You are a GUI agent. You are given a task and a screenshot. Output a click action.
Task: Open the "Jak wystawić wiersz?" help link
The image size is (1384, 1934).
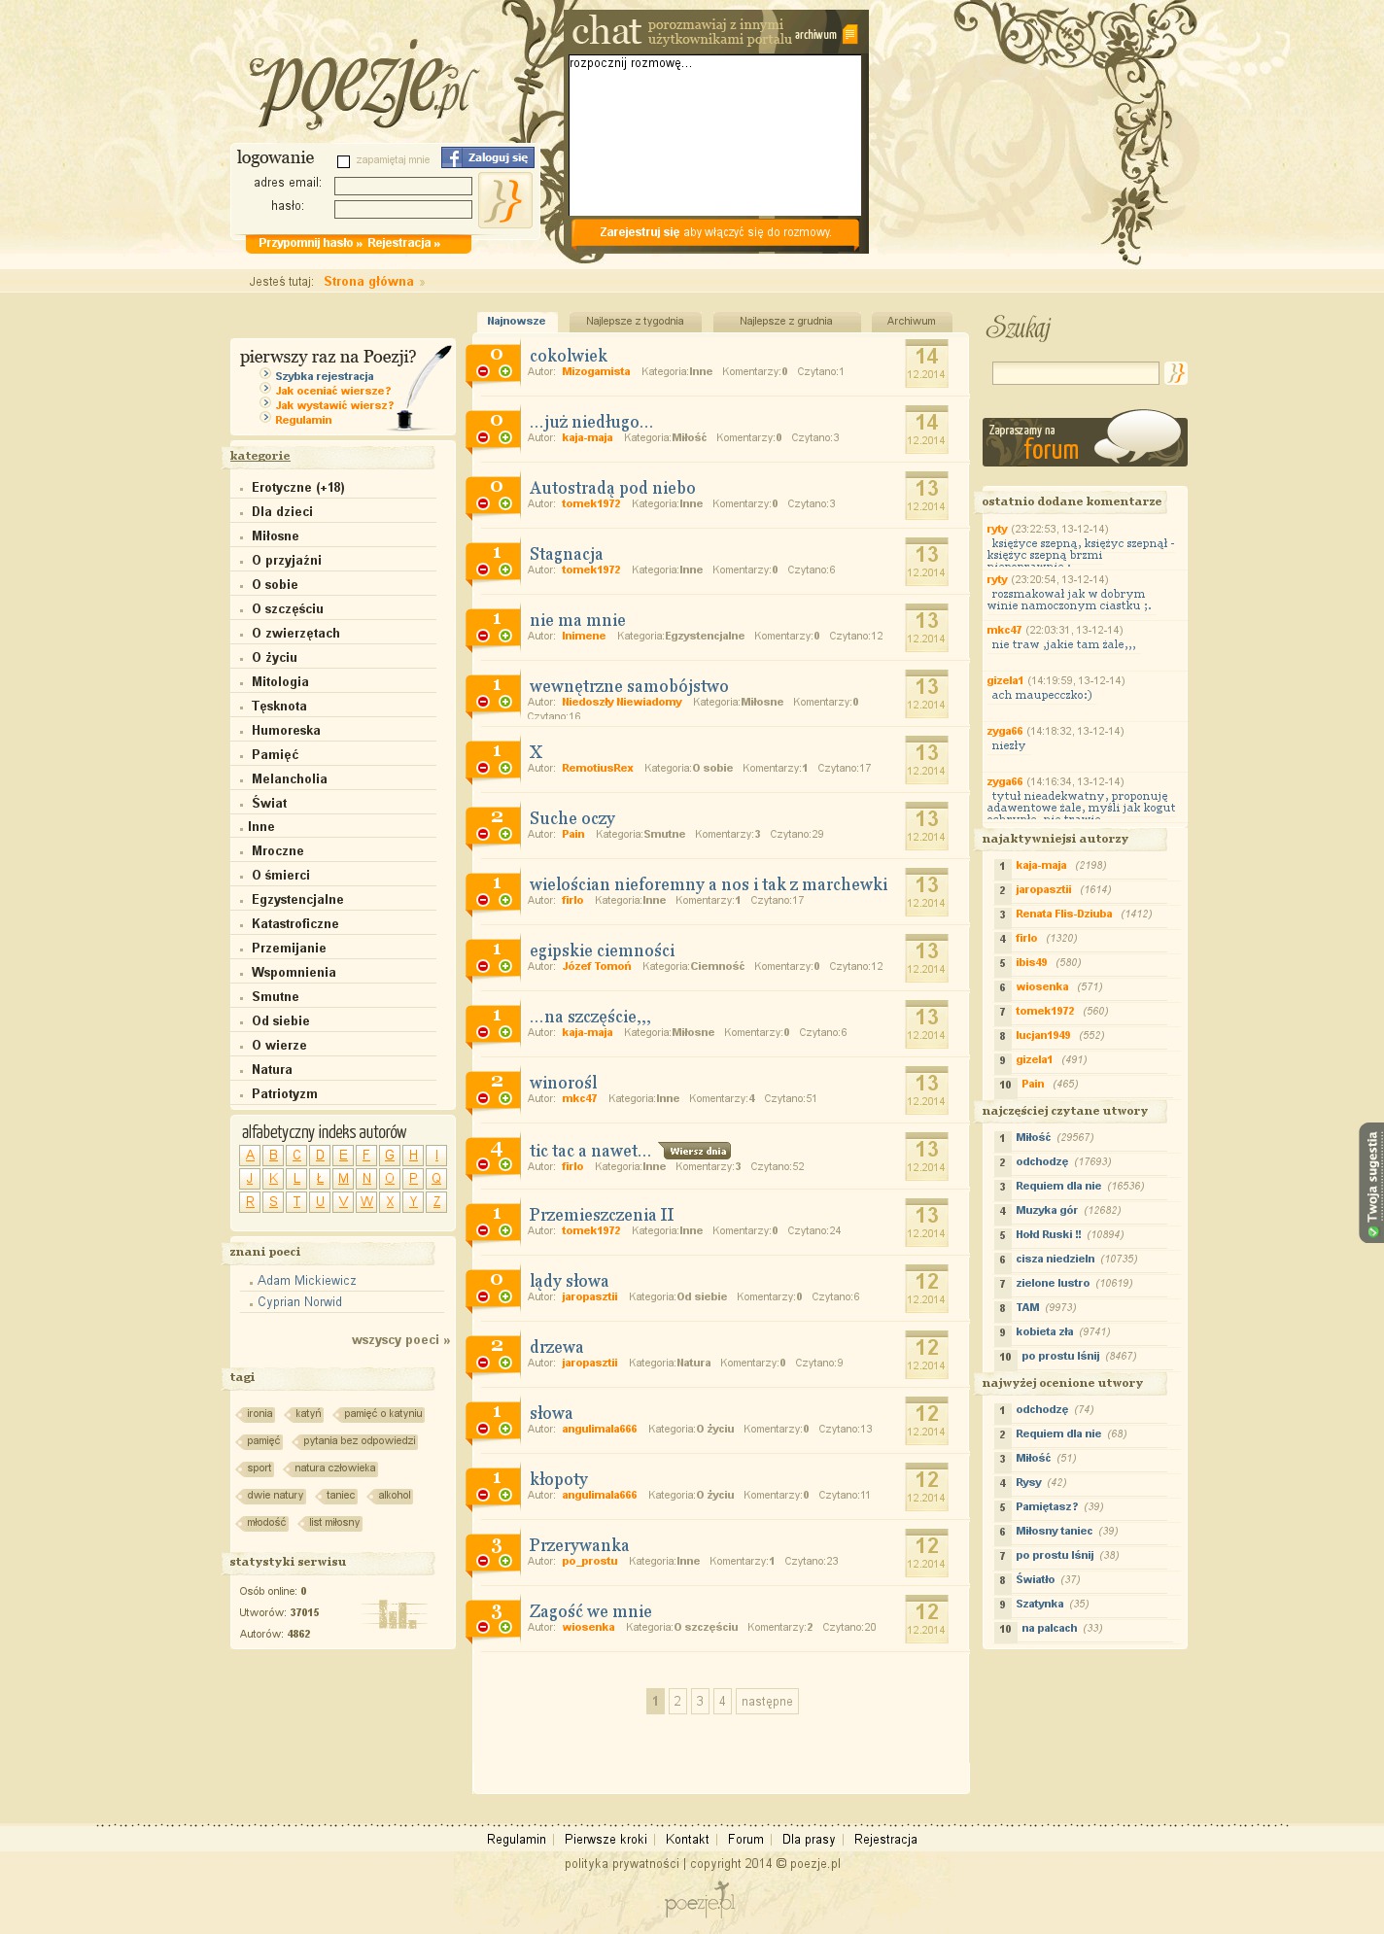[x=334, y=405]
